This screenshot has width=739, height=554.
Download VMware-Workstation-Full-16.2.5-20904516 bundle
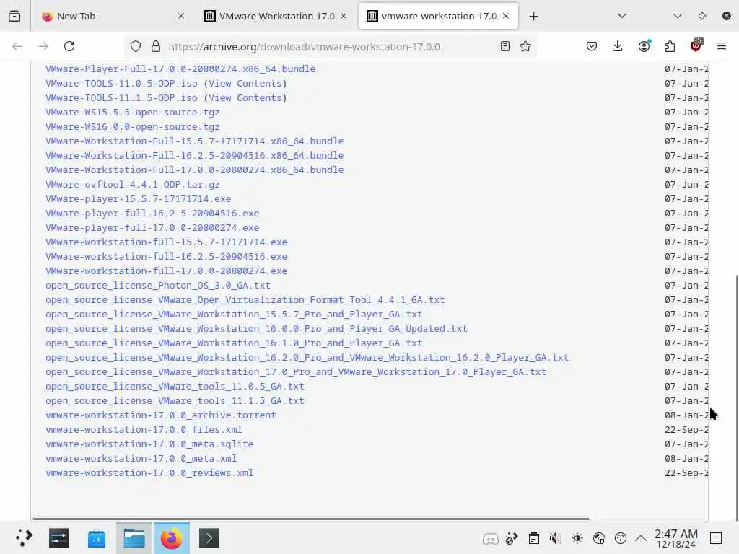click(195, 156)
